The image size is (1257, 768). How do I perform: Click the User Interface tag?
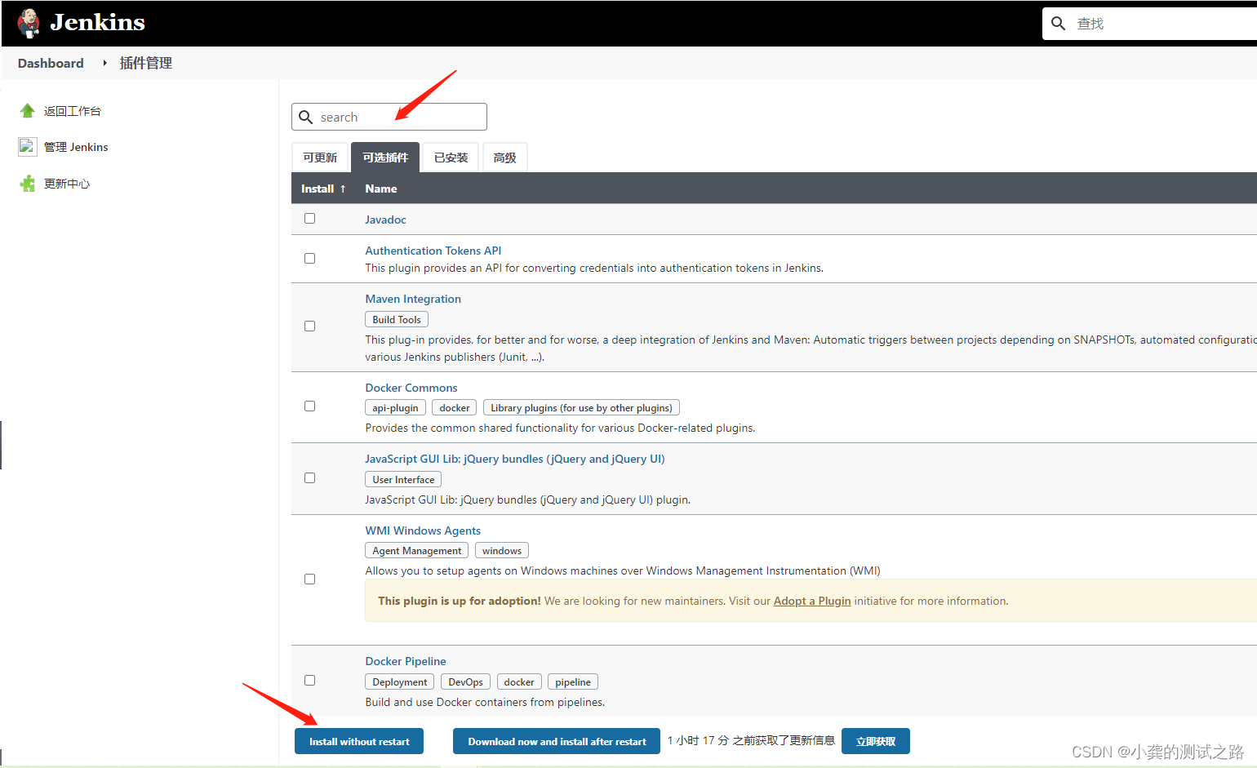pyautogui.click(x=403, y=480)
